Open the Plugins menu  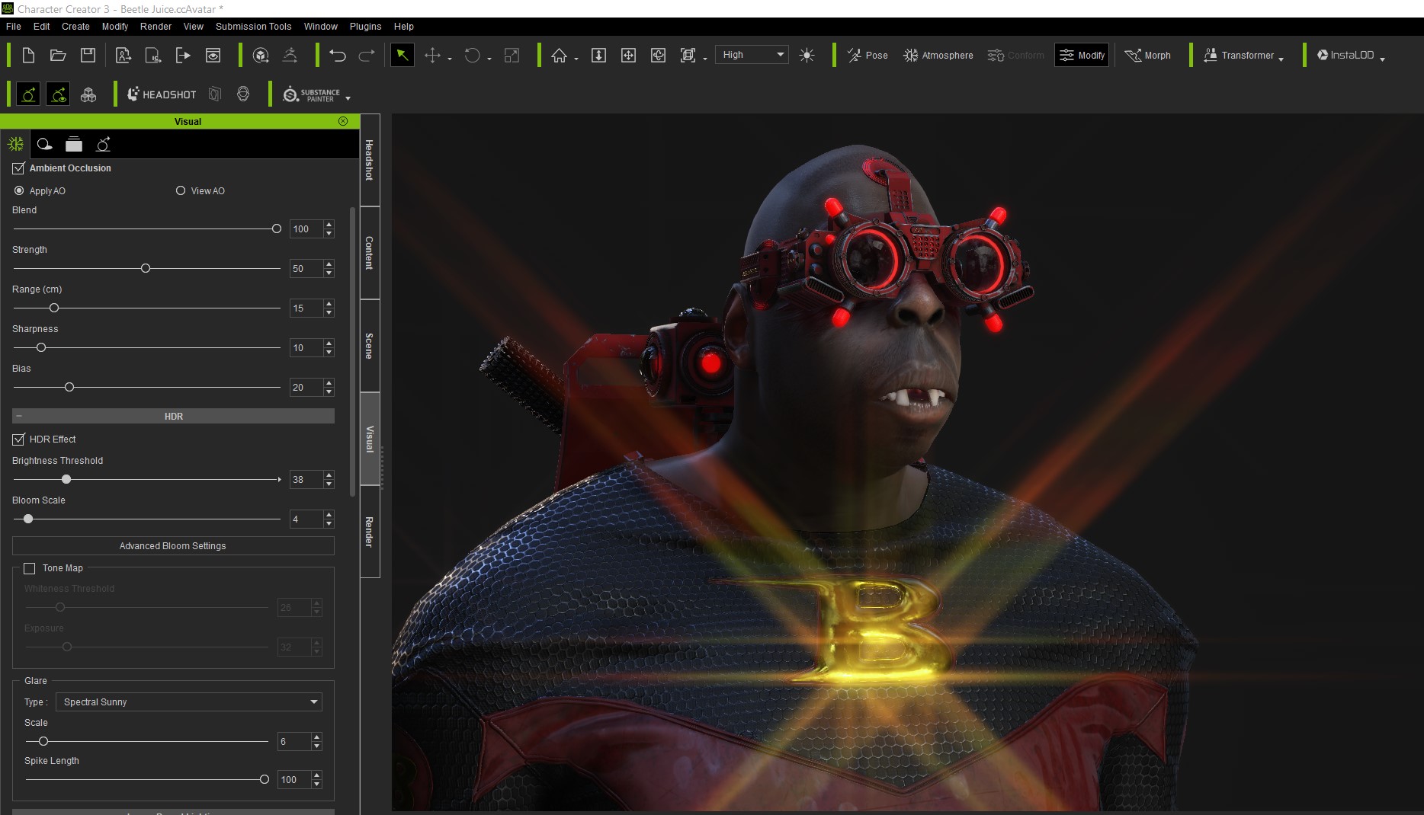click(x=365, y=26)
